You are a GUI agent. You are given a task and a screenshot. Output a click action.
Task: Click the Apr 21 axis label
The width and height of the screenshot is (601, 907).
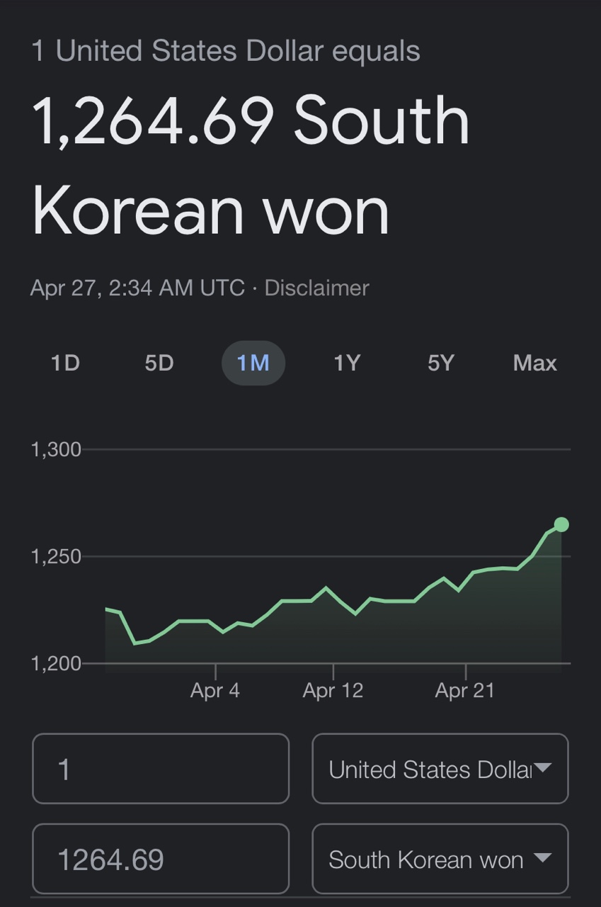pos(465,690)
